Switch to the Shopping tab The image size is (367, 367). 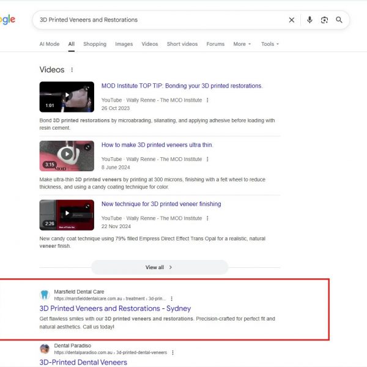(x=95, y=44)
